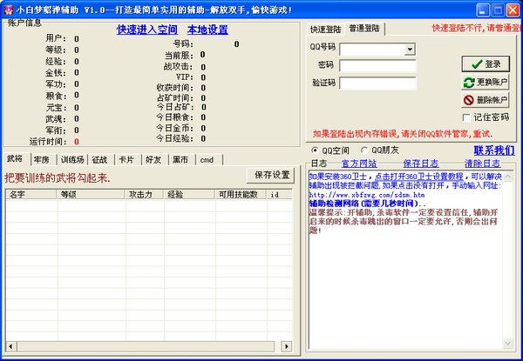Open the 卡片 tab
The width and height of the screenshot is (523, 361).
[126, 160]
